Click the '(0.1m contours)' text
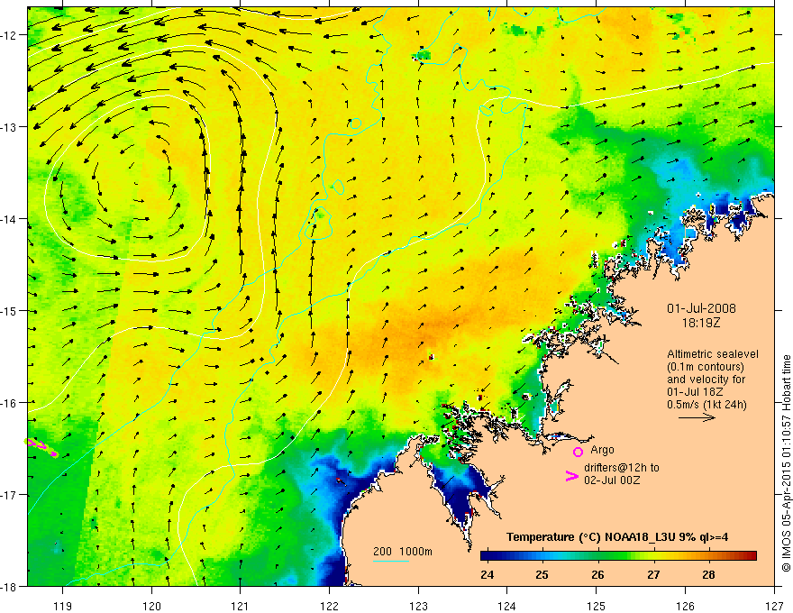The width and height of the screenshot is (793, 613). [705, 367]
